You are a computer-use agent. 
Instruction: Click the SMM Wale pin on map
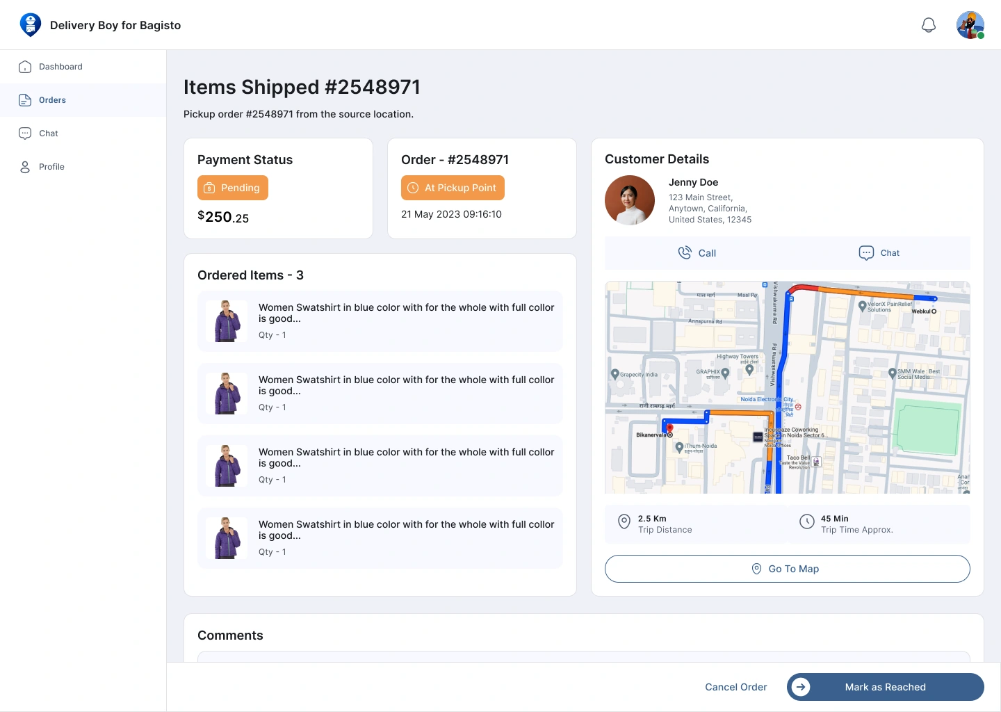(893, 373)
